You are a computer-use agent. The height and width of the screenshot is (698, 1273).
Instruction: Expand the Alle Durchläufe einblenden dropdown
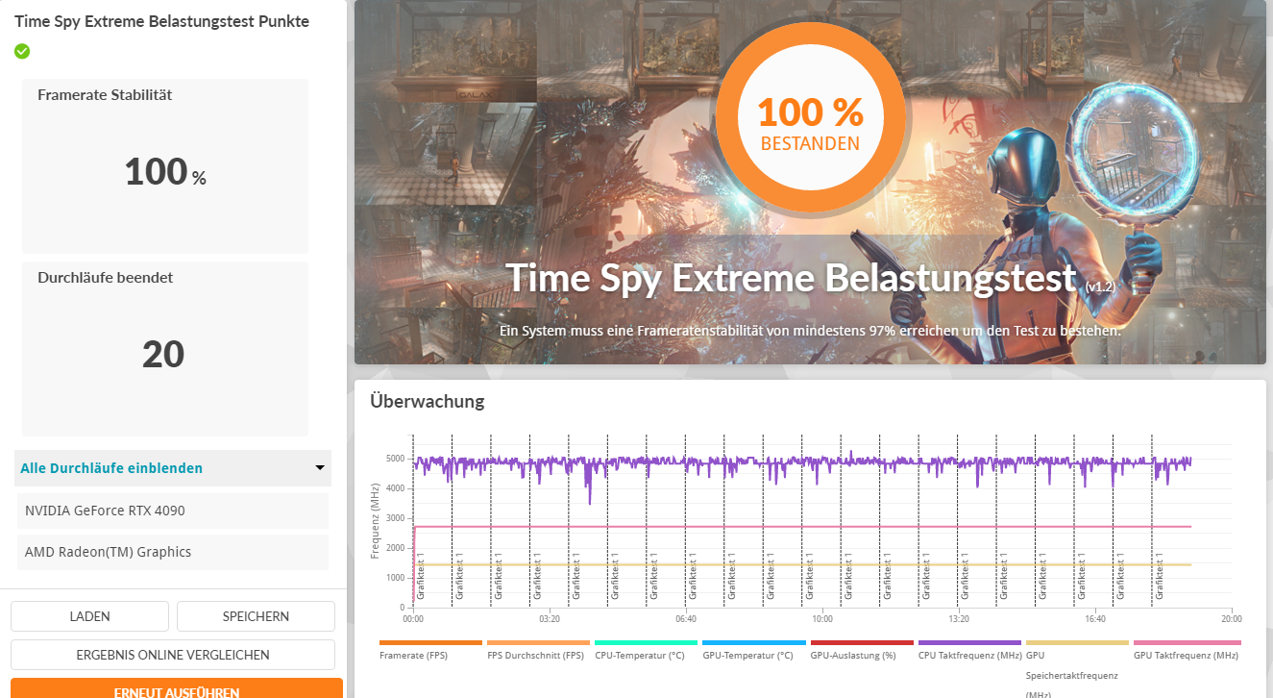coord(173,468)
